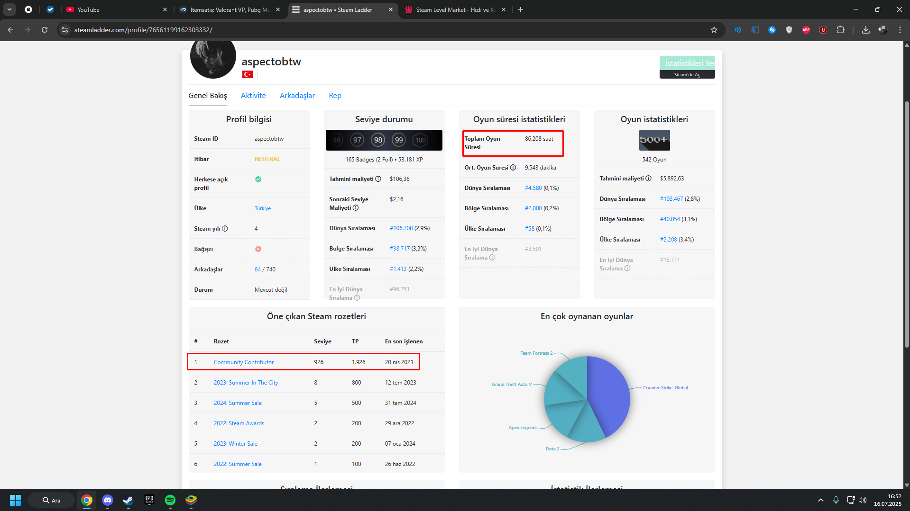
Task: Close the aspectobtw Steam Ladder tab
Action: click(391, 9)
